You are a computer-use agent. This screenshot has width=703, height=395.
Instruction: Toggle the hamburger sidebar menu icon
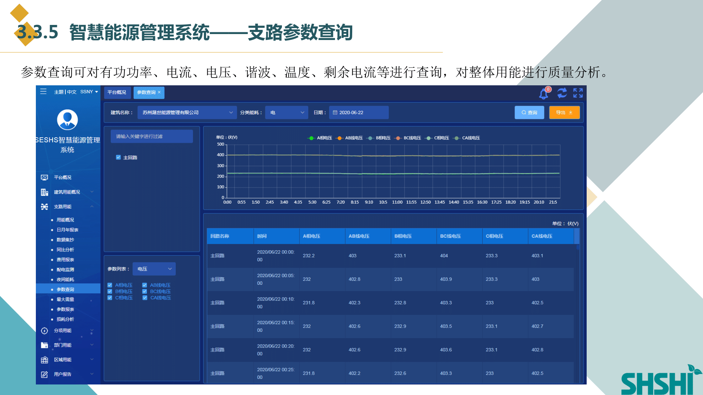tap(44, 92)
